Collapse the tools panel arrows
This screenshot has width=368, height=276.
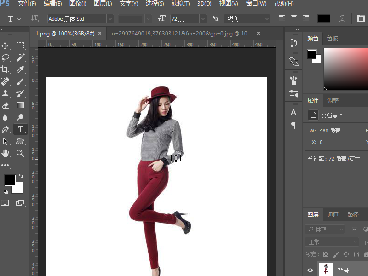[x=1, y=29]
